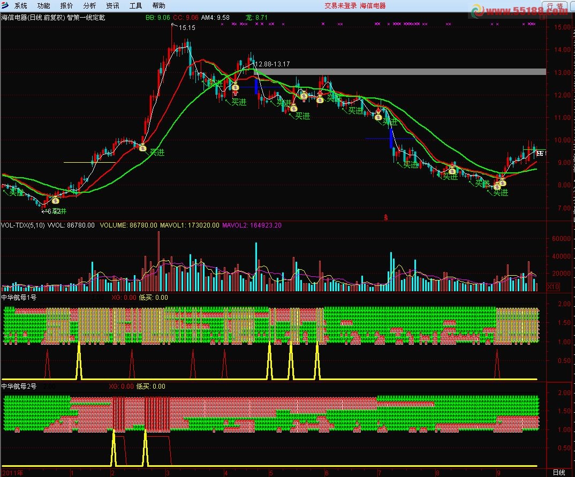
Task: Click the 交易未登录 login status text
Action: click(x=341, y=6)
